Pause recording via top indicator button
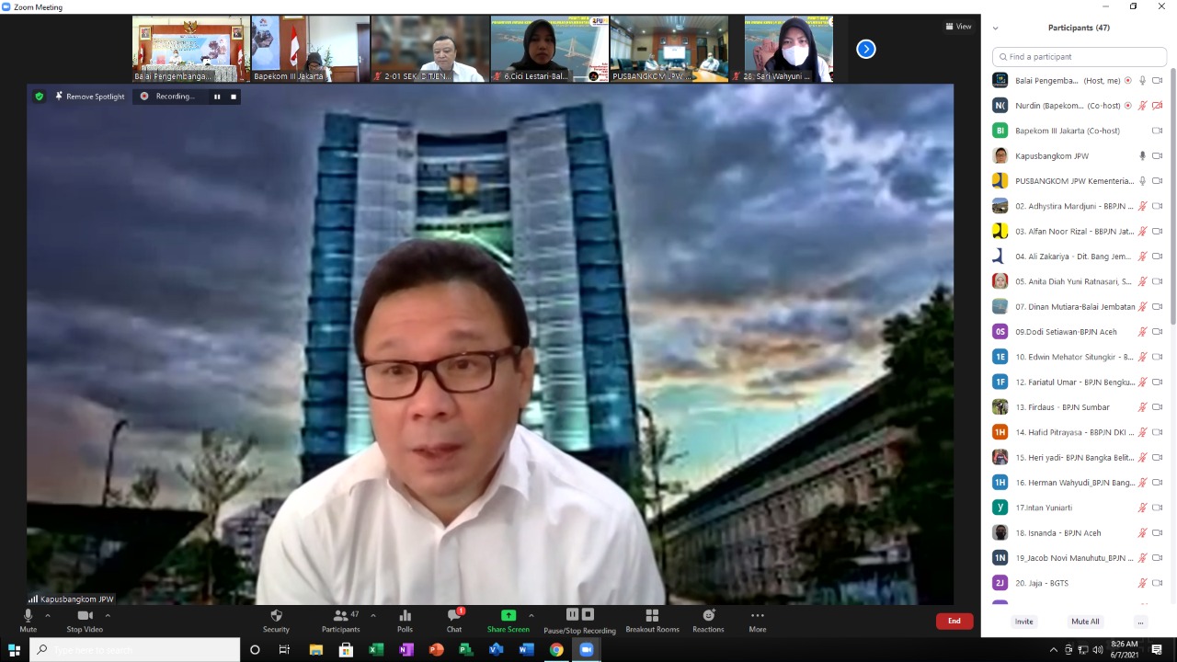The image size is (1177, 662). click(x=217, y=97)
